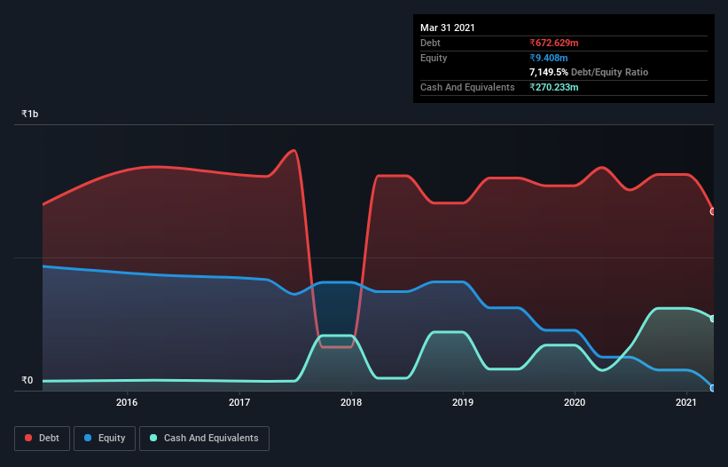Toggle the Cash And Equivalents legend button
Image resolution: width=728 pixels, height=467 pixels.
tap(204, 439)
